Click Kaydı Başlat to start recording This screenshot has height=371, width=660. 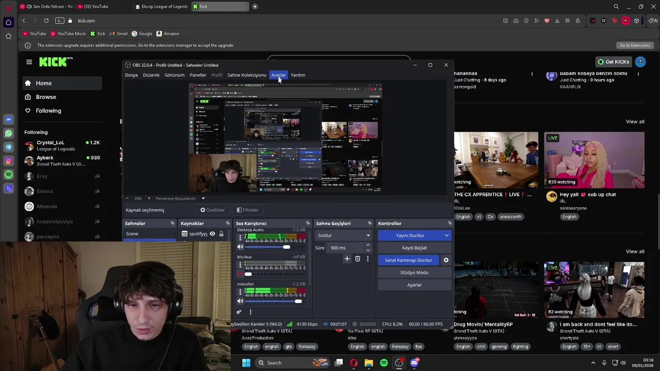pyautogui.click(x=415, y=248)
